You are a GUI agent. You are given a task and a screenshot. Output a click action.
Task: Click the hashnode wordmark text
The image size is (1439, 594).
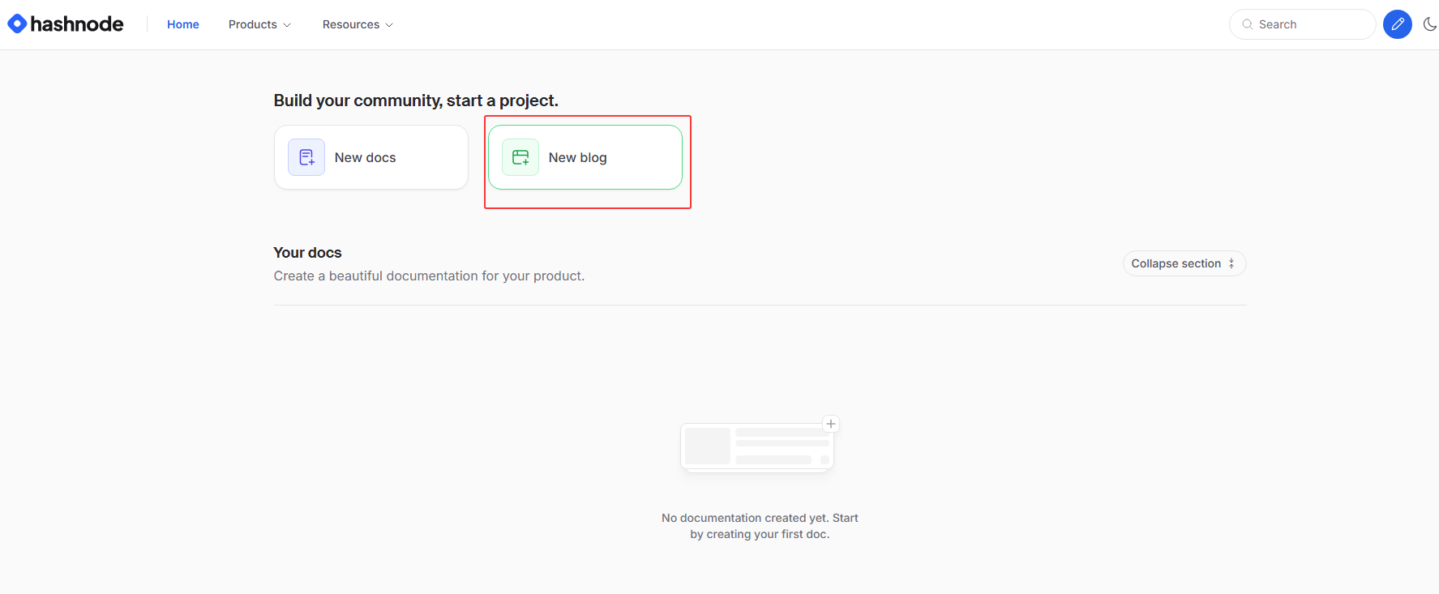[77, 24]
